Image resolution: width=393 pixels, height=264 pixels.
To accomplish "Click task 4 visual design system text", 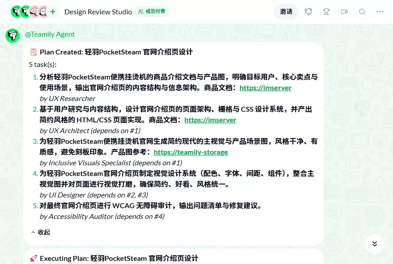I will [x=177, y=179].
